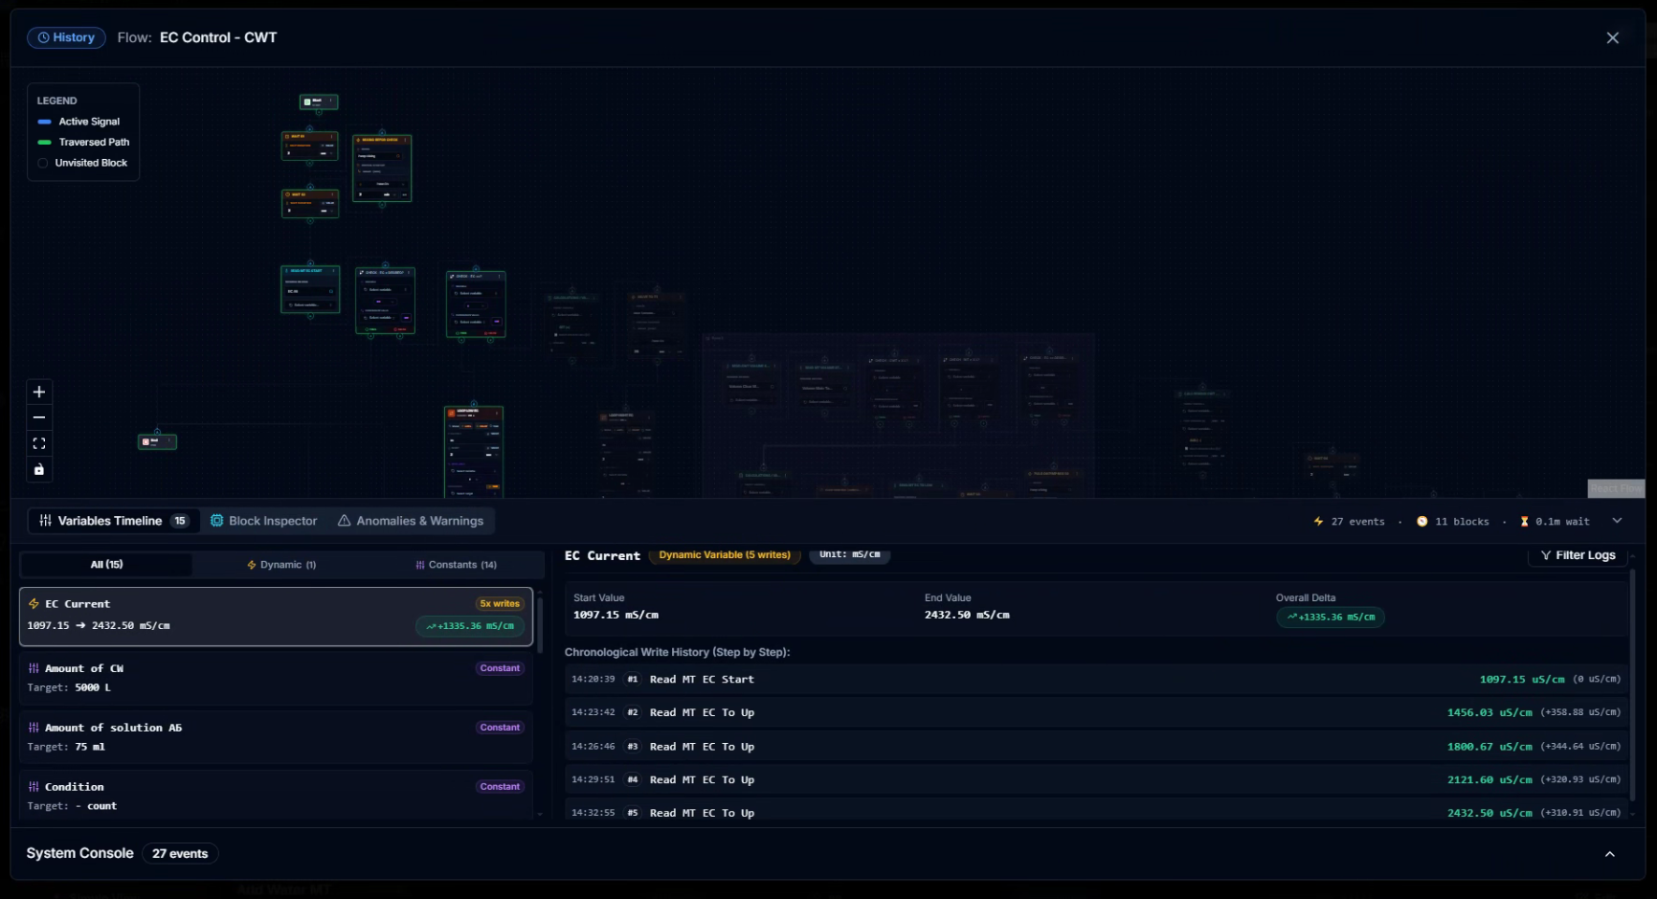Click the Unvisited Block legend marker
The height and width of the screenshot is (899, 1657).
(x=43, y=163)
